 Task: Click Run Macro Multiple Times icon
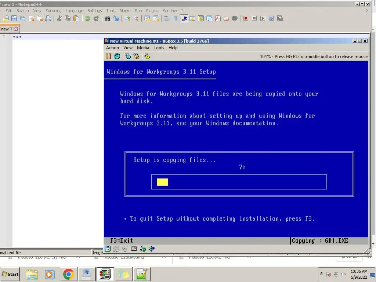(x=271, y=18)
